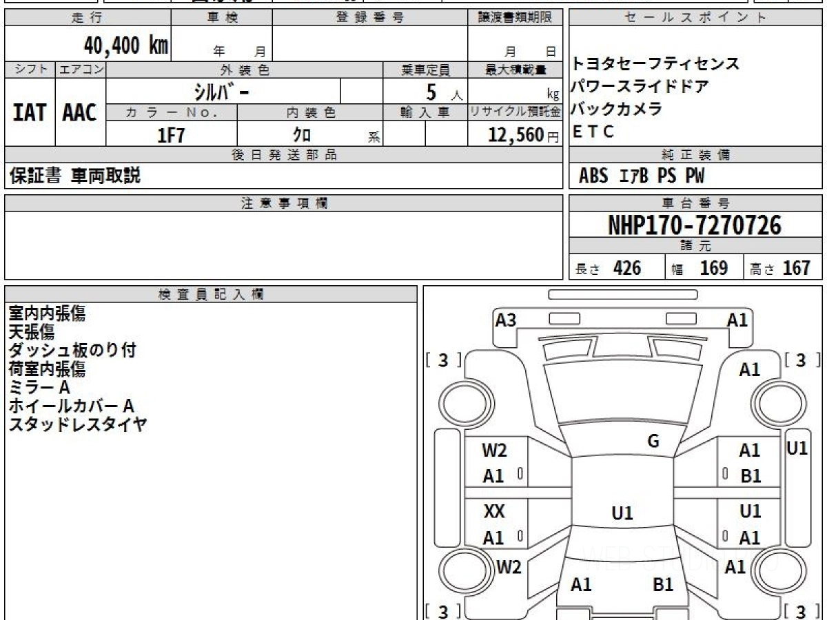
Task: Click the A1 mark on the bumper corner opposite A3
Action: coord(737,320)
